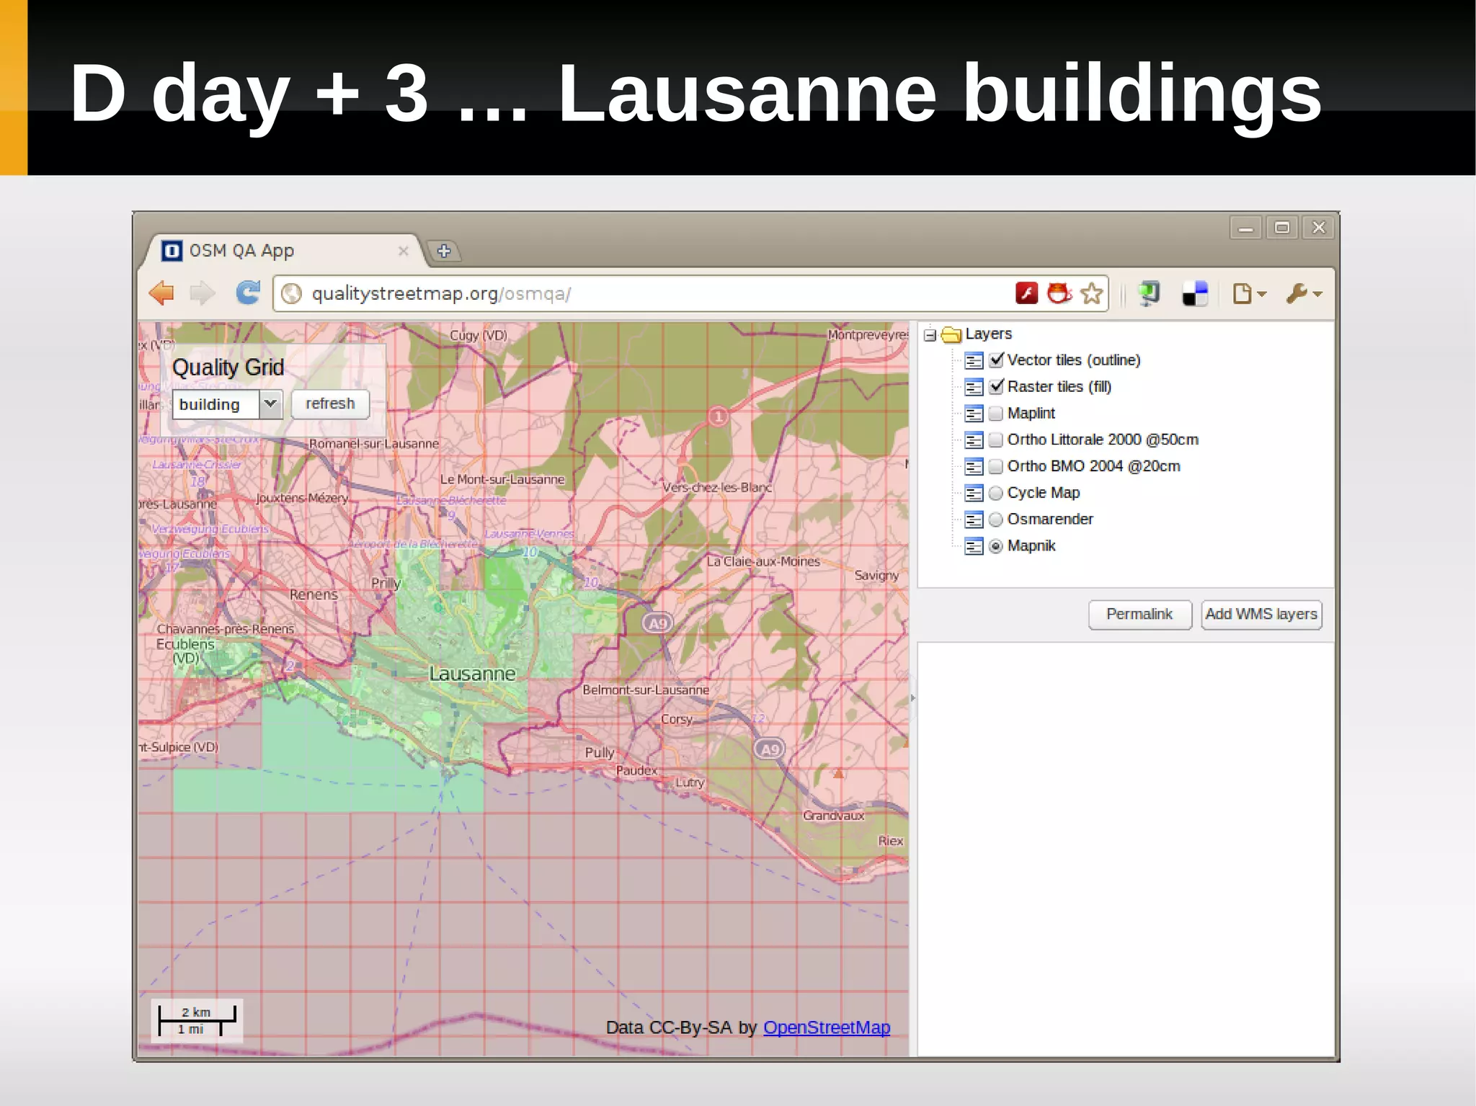Image resolution: width=1476 pixels, height=1106 pixels.
Task: Open a new tab with plus button
Action: [x=444, y=251]
